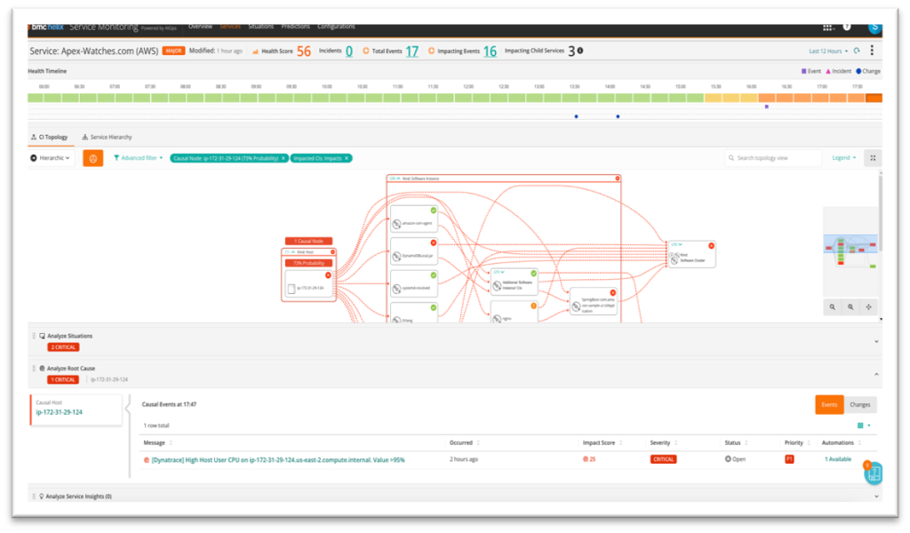Click the topology minimap overview
This screenshot has height=533, width=910.
click(850, 251)
